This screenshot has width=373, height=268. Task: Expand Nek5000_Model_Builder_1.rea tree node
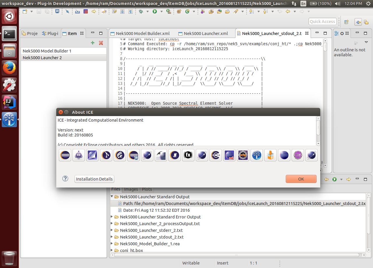112,244
